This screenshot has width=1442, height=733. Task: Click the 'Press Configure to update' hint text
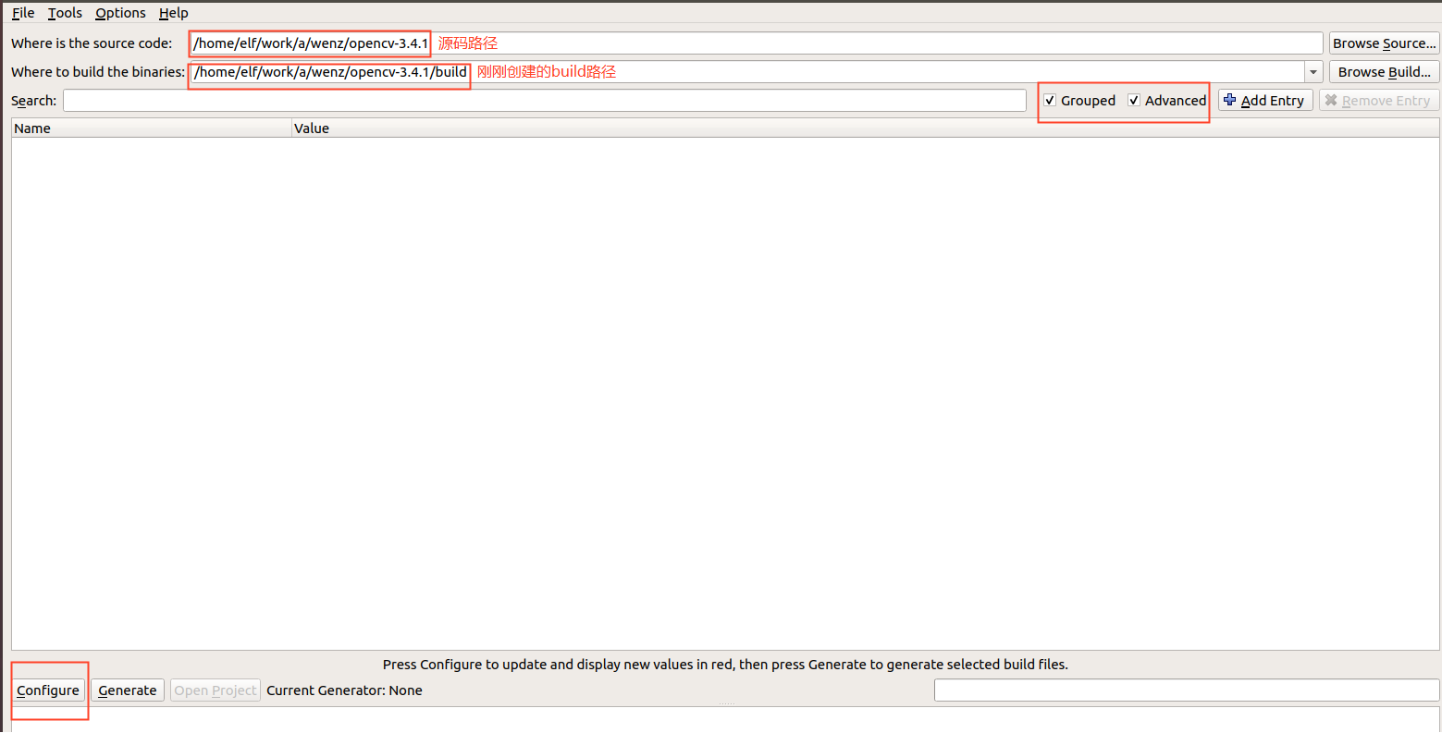(725, 665)
